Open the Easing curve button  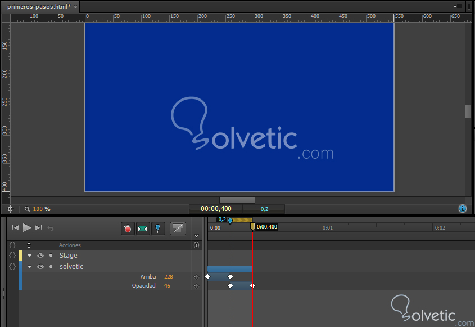[178, 229]
